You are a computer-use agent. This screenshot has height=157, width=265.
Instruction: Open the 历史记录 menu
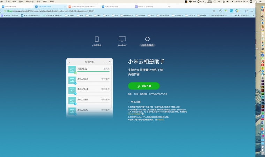[x=30, y=1]
